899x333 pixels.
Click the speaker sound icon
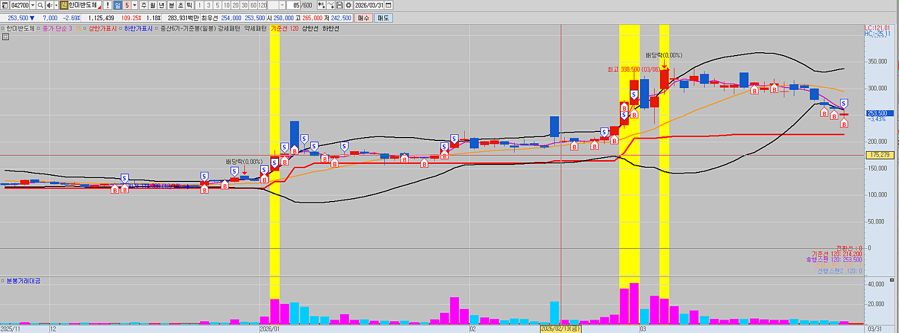coord(49,5)
